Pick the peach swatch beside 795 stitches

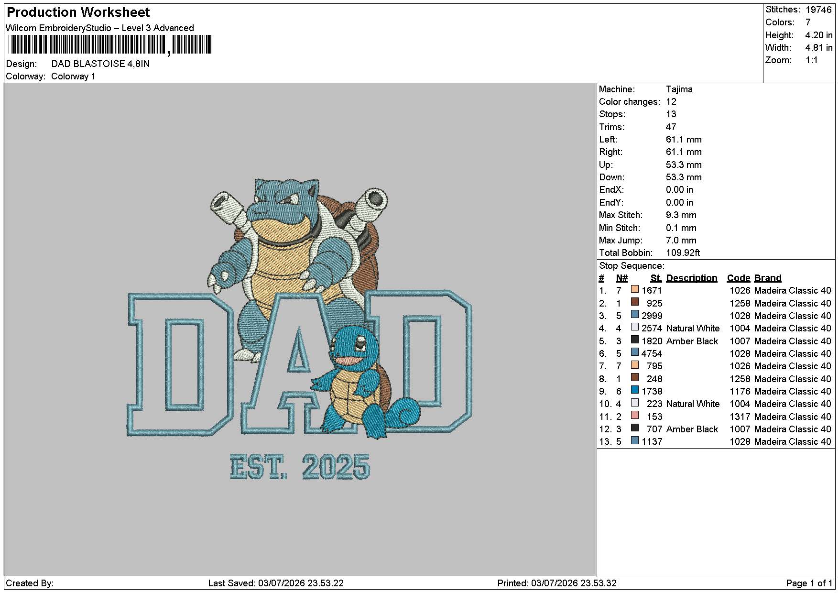[x=635, y=365]
